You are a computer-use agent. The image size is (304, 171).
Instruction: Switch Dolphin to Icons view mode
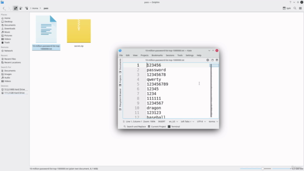tap(16, 8)
